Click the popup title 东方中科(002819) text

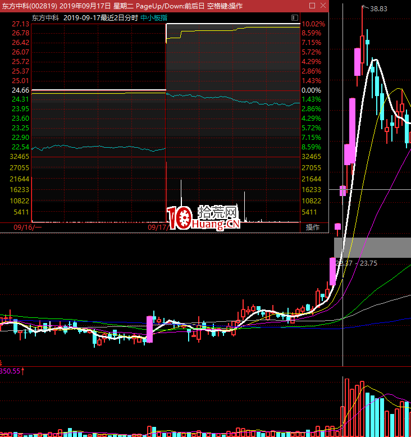(30, 6)
